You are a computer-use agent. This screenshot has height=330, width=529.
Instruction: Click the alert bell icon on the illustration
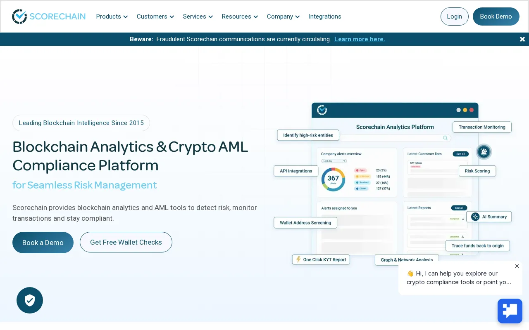484,152
